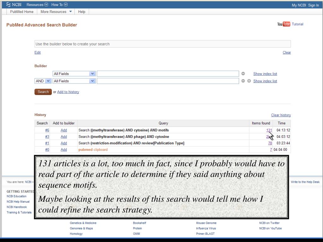Screen dimensions: 323x242
Task: Click the second builder term input field
Action: click(168, 81)
